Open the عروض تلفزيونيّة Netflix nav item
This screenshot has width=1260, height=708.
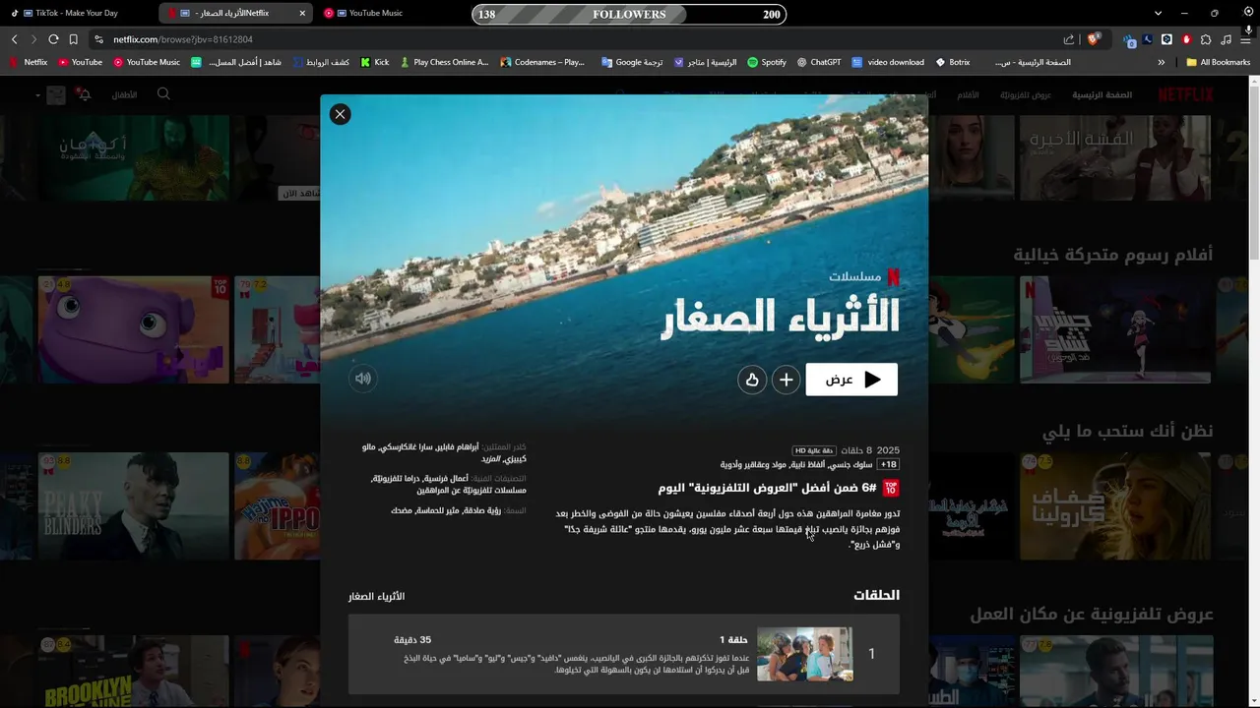[1026, 95]
